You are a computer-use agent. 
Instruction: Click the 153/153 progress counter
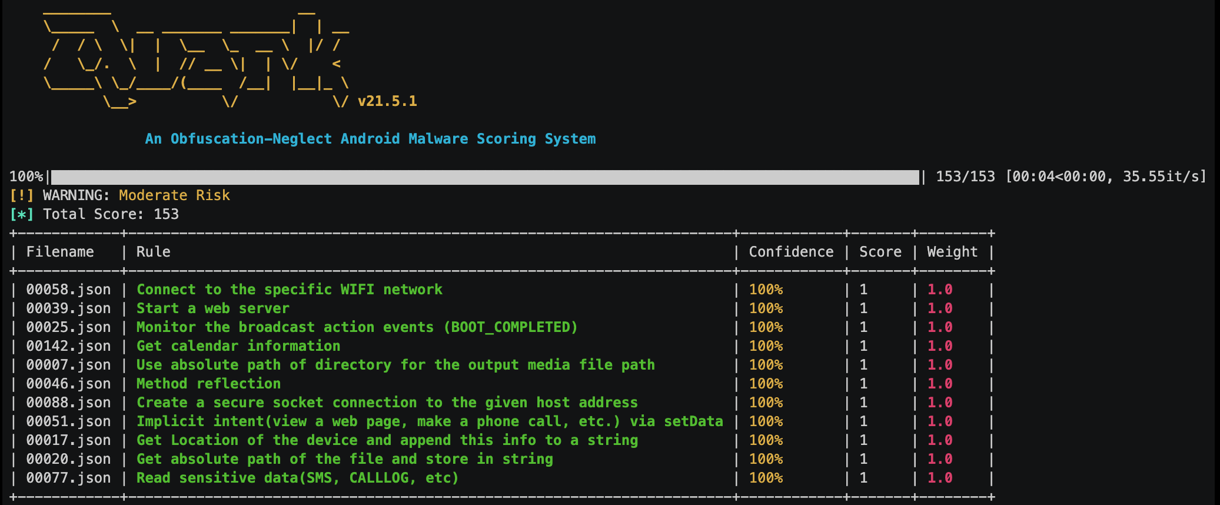pos(965,177)
